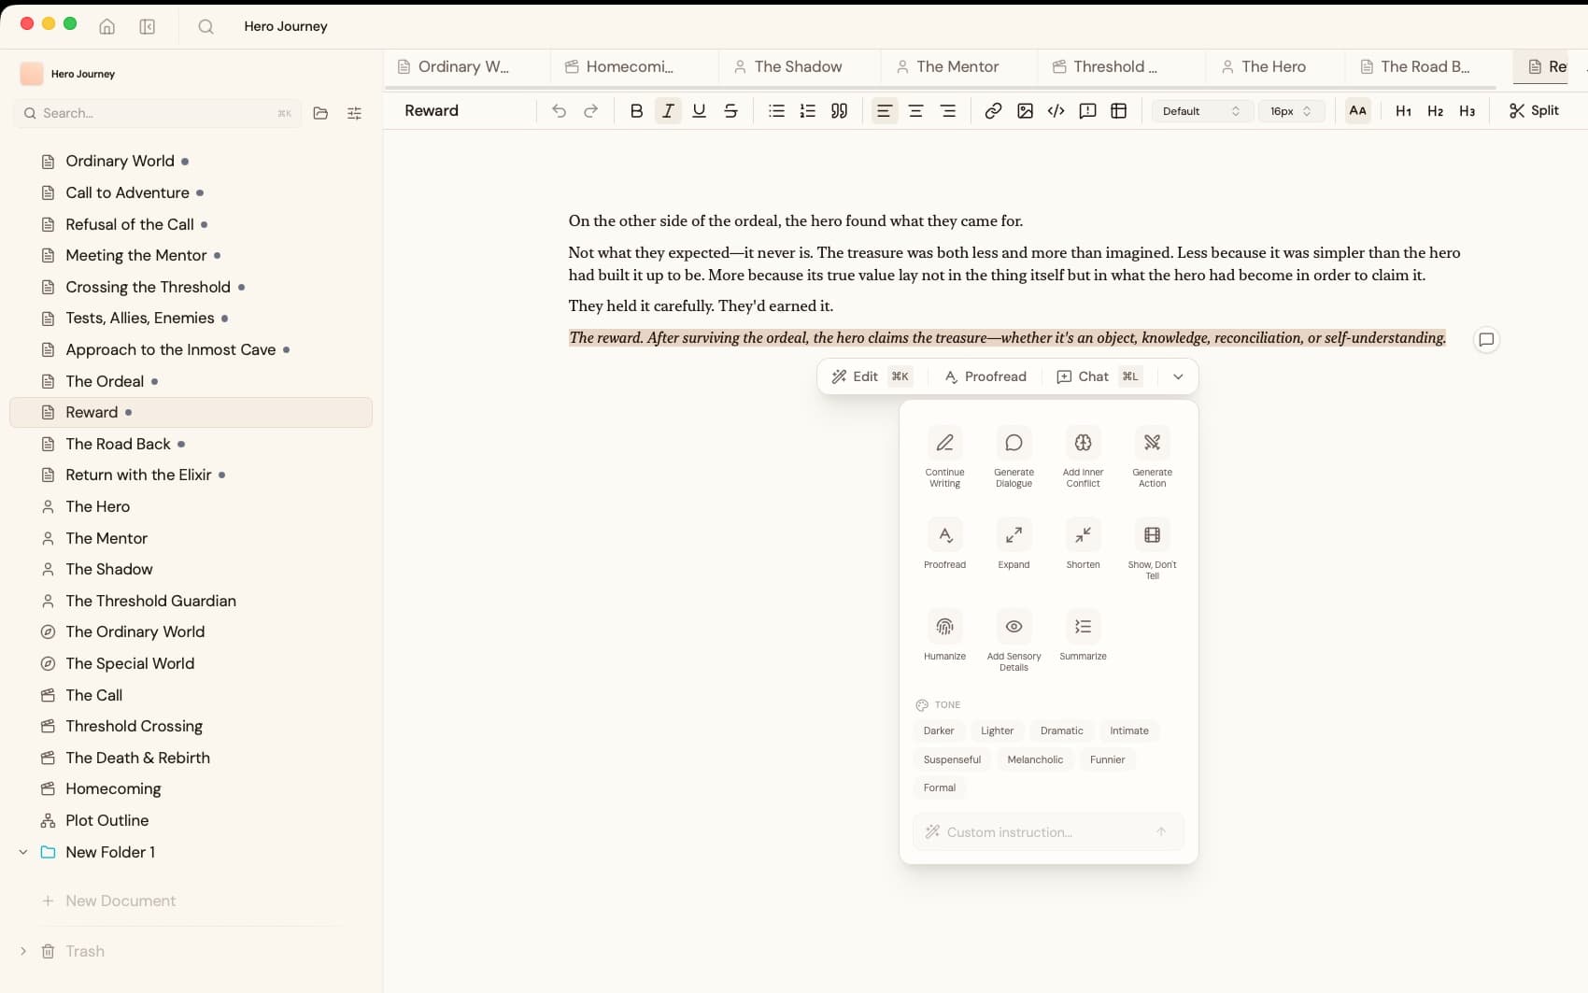
Task: Align text right
Action: click(x=948, y=110)
